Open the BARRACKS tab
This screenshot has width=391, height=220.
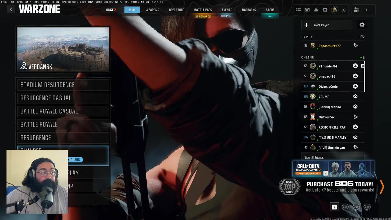(x=249, y=10)
